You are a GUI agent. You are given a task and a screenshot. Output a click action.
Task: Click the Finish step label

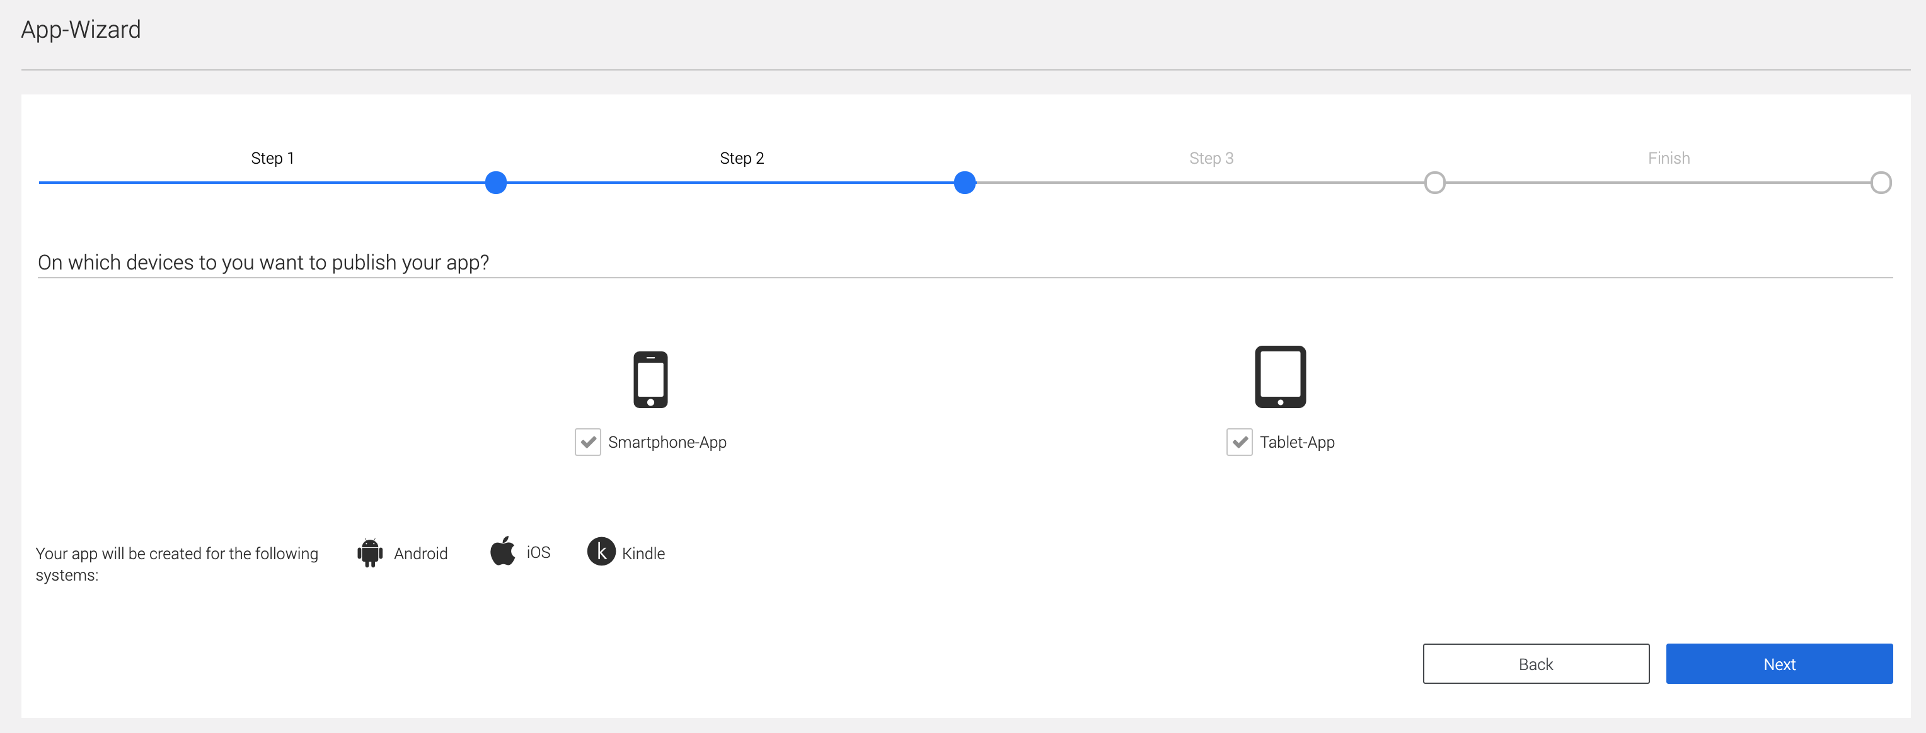[x=1668, y=159]
